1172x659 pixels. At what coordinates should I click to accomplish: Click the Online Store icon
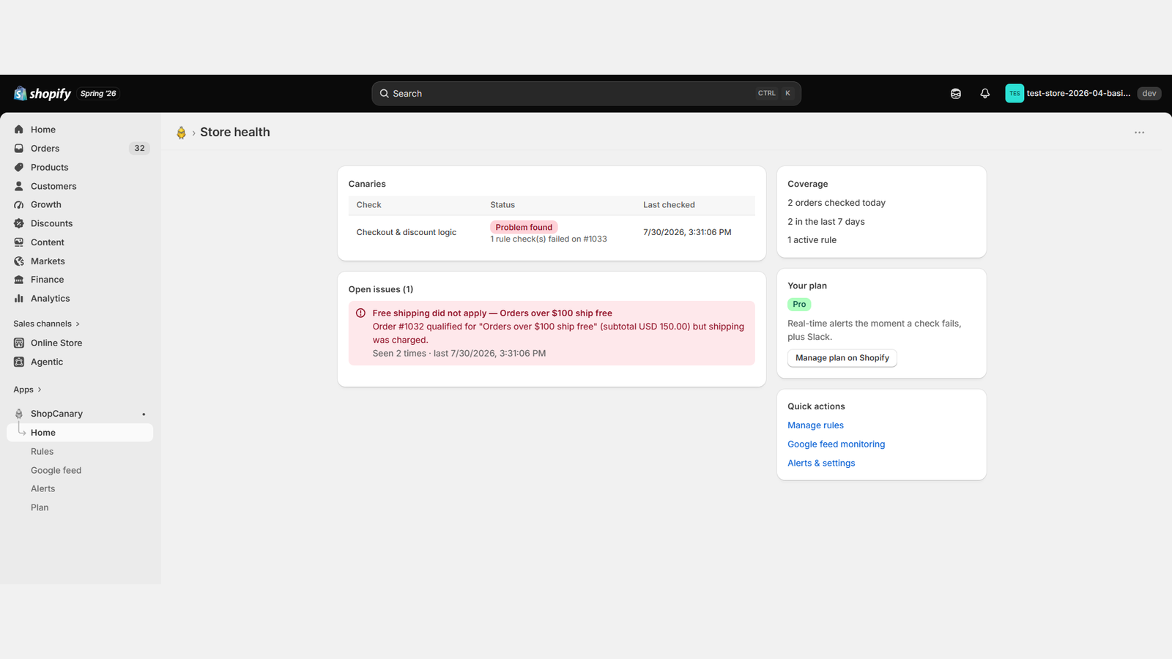pos(19,343)
